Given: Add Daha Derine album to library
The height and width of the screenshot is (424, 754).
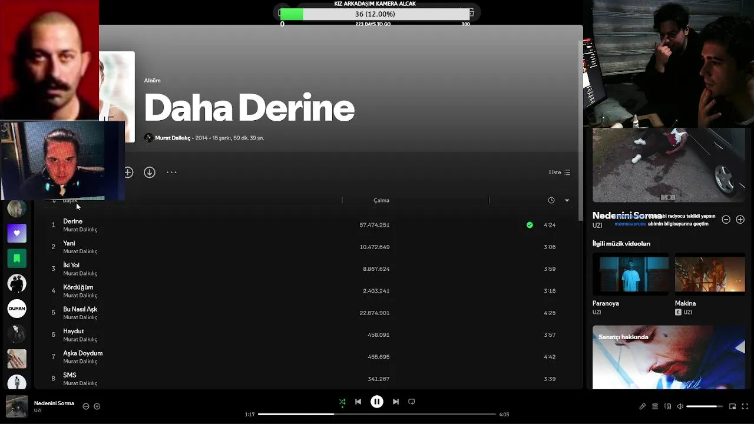Looking at the screenshot, I should [x=128, y=173].
